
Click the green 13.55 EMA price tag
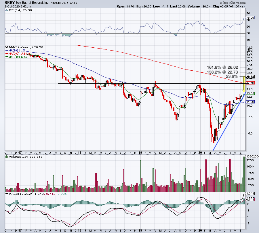coord(250,93)
